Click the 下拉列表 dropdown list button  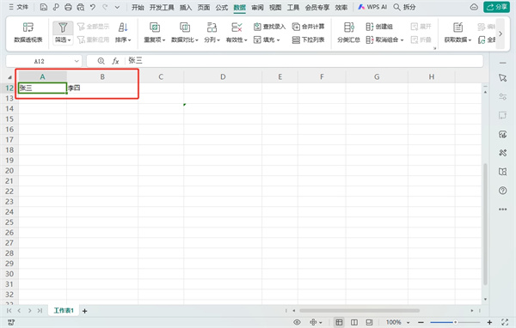[309, 39]
